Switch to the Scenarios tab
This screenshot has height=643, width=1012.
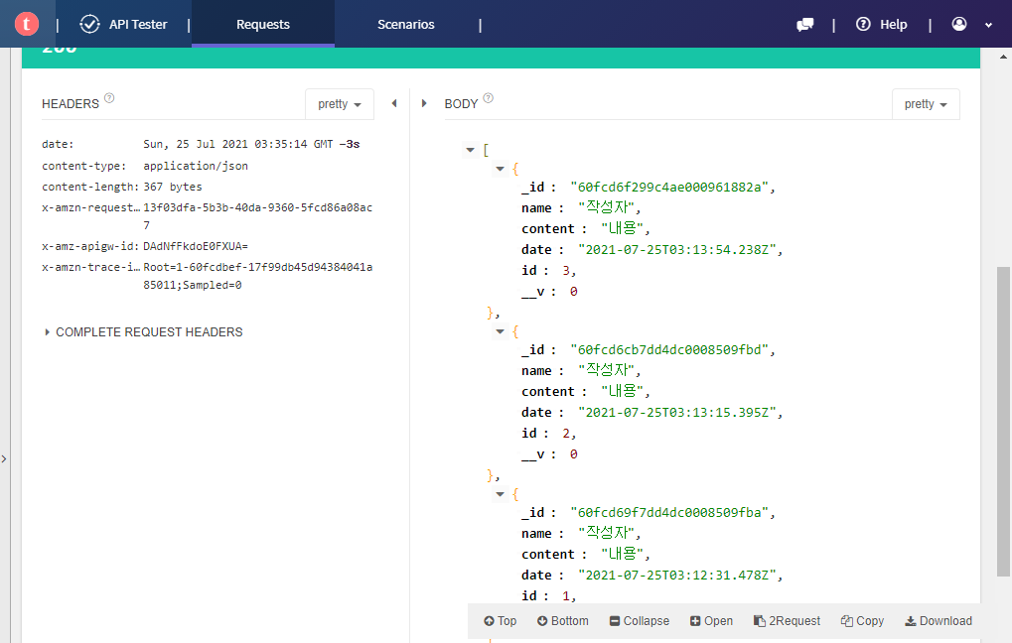coord(405,24)
